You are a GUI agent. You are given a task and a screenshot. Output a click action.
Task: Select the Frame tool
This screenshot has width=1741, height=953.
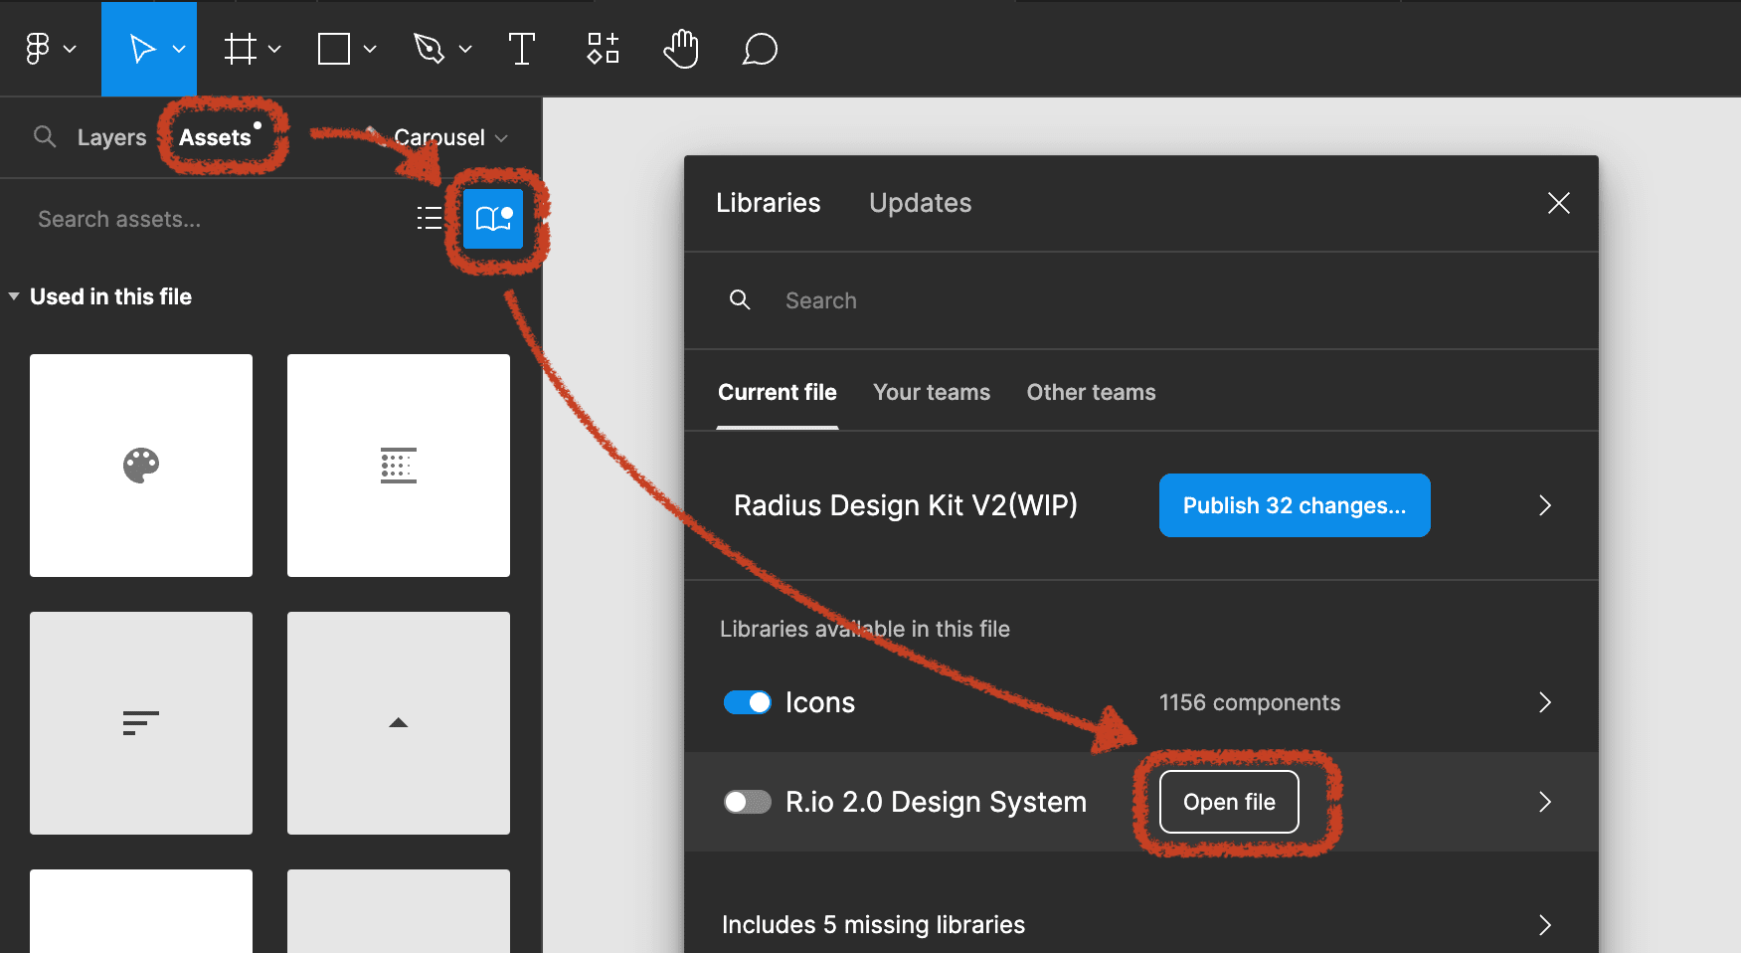click(x=240, y=49)
